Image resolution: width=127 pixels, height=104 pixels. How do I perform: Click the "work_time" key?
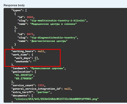tap(20, 55)
